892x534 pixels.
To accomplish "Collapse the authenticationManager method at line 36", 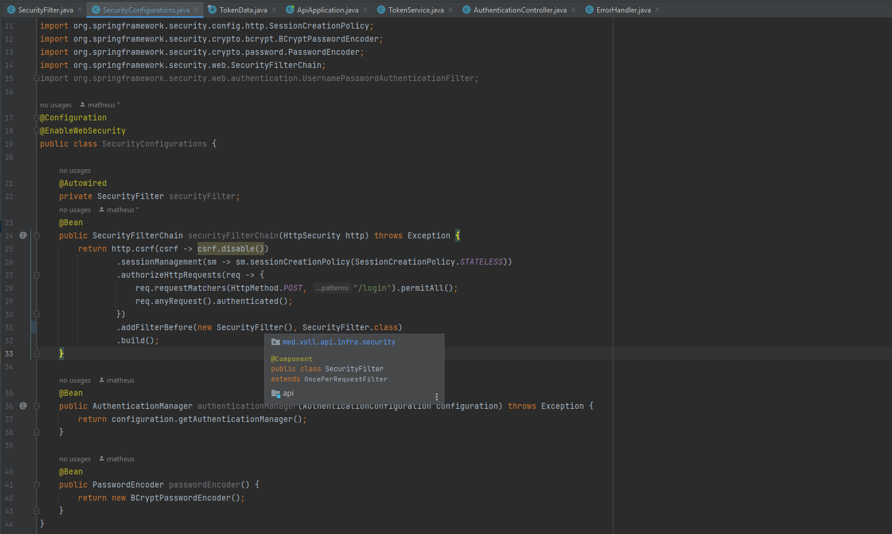I will (36, 406).
